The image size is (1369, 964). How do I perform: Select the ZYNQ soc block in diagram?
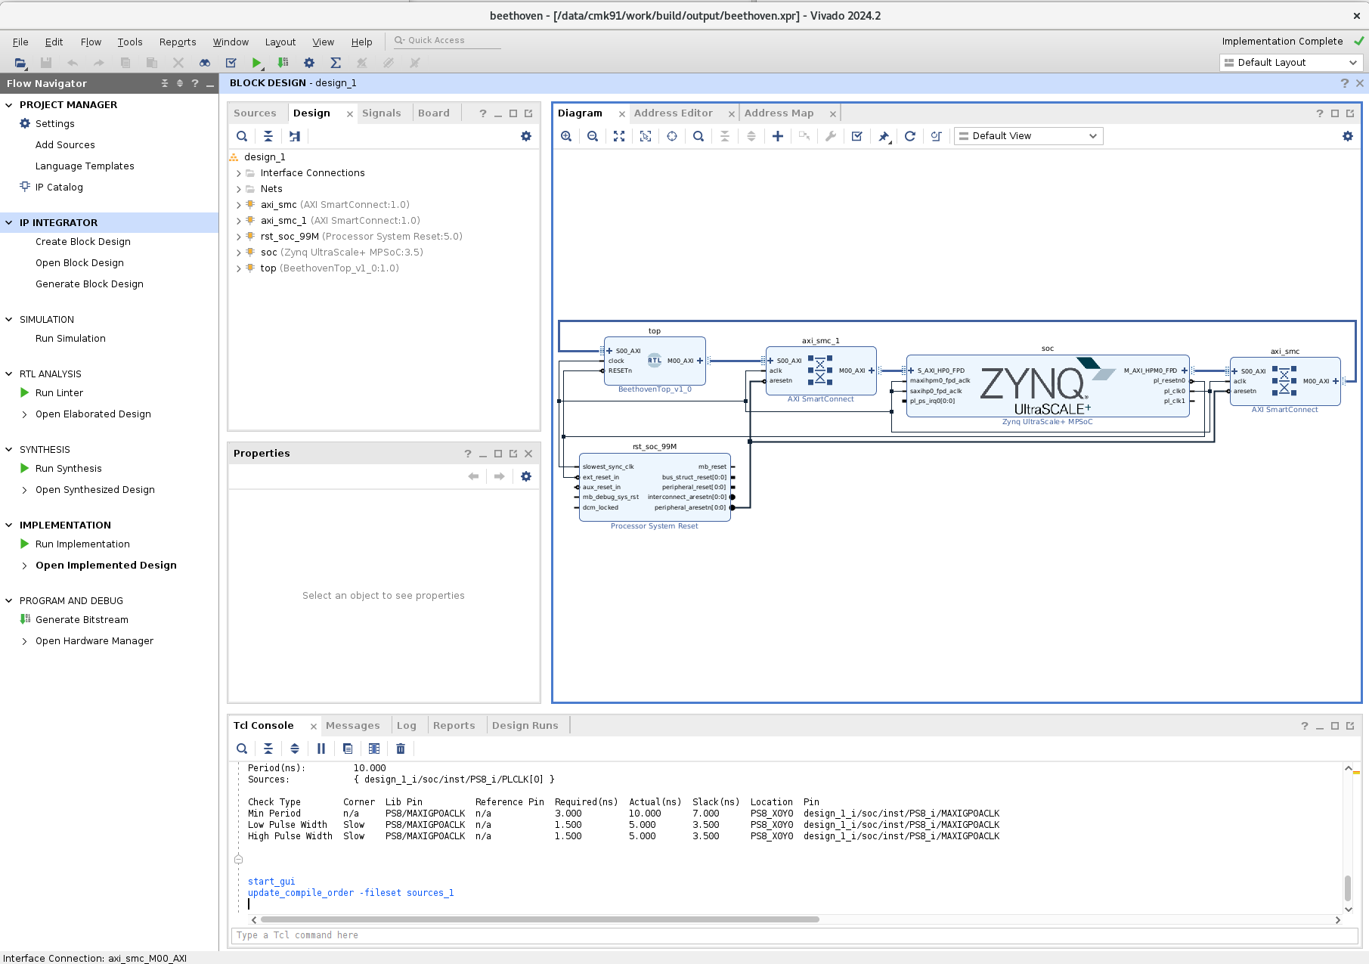click(x=1047, y=386)
